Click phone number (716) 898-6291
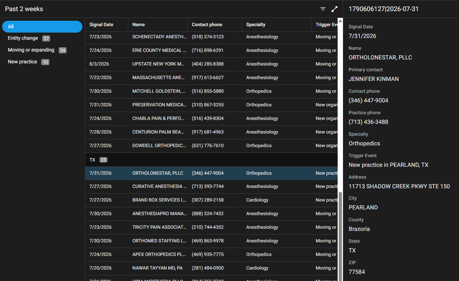The height and width of the screenshot is (281, 459). [x=208, y=50]
